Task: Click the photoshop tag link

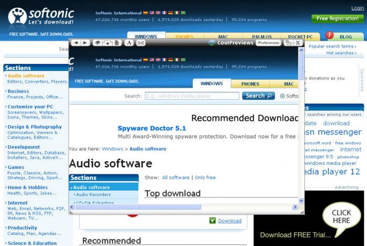Action: [348, 157]
